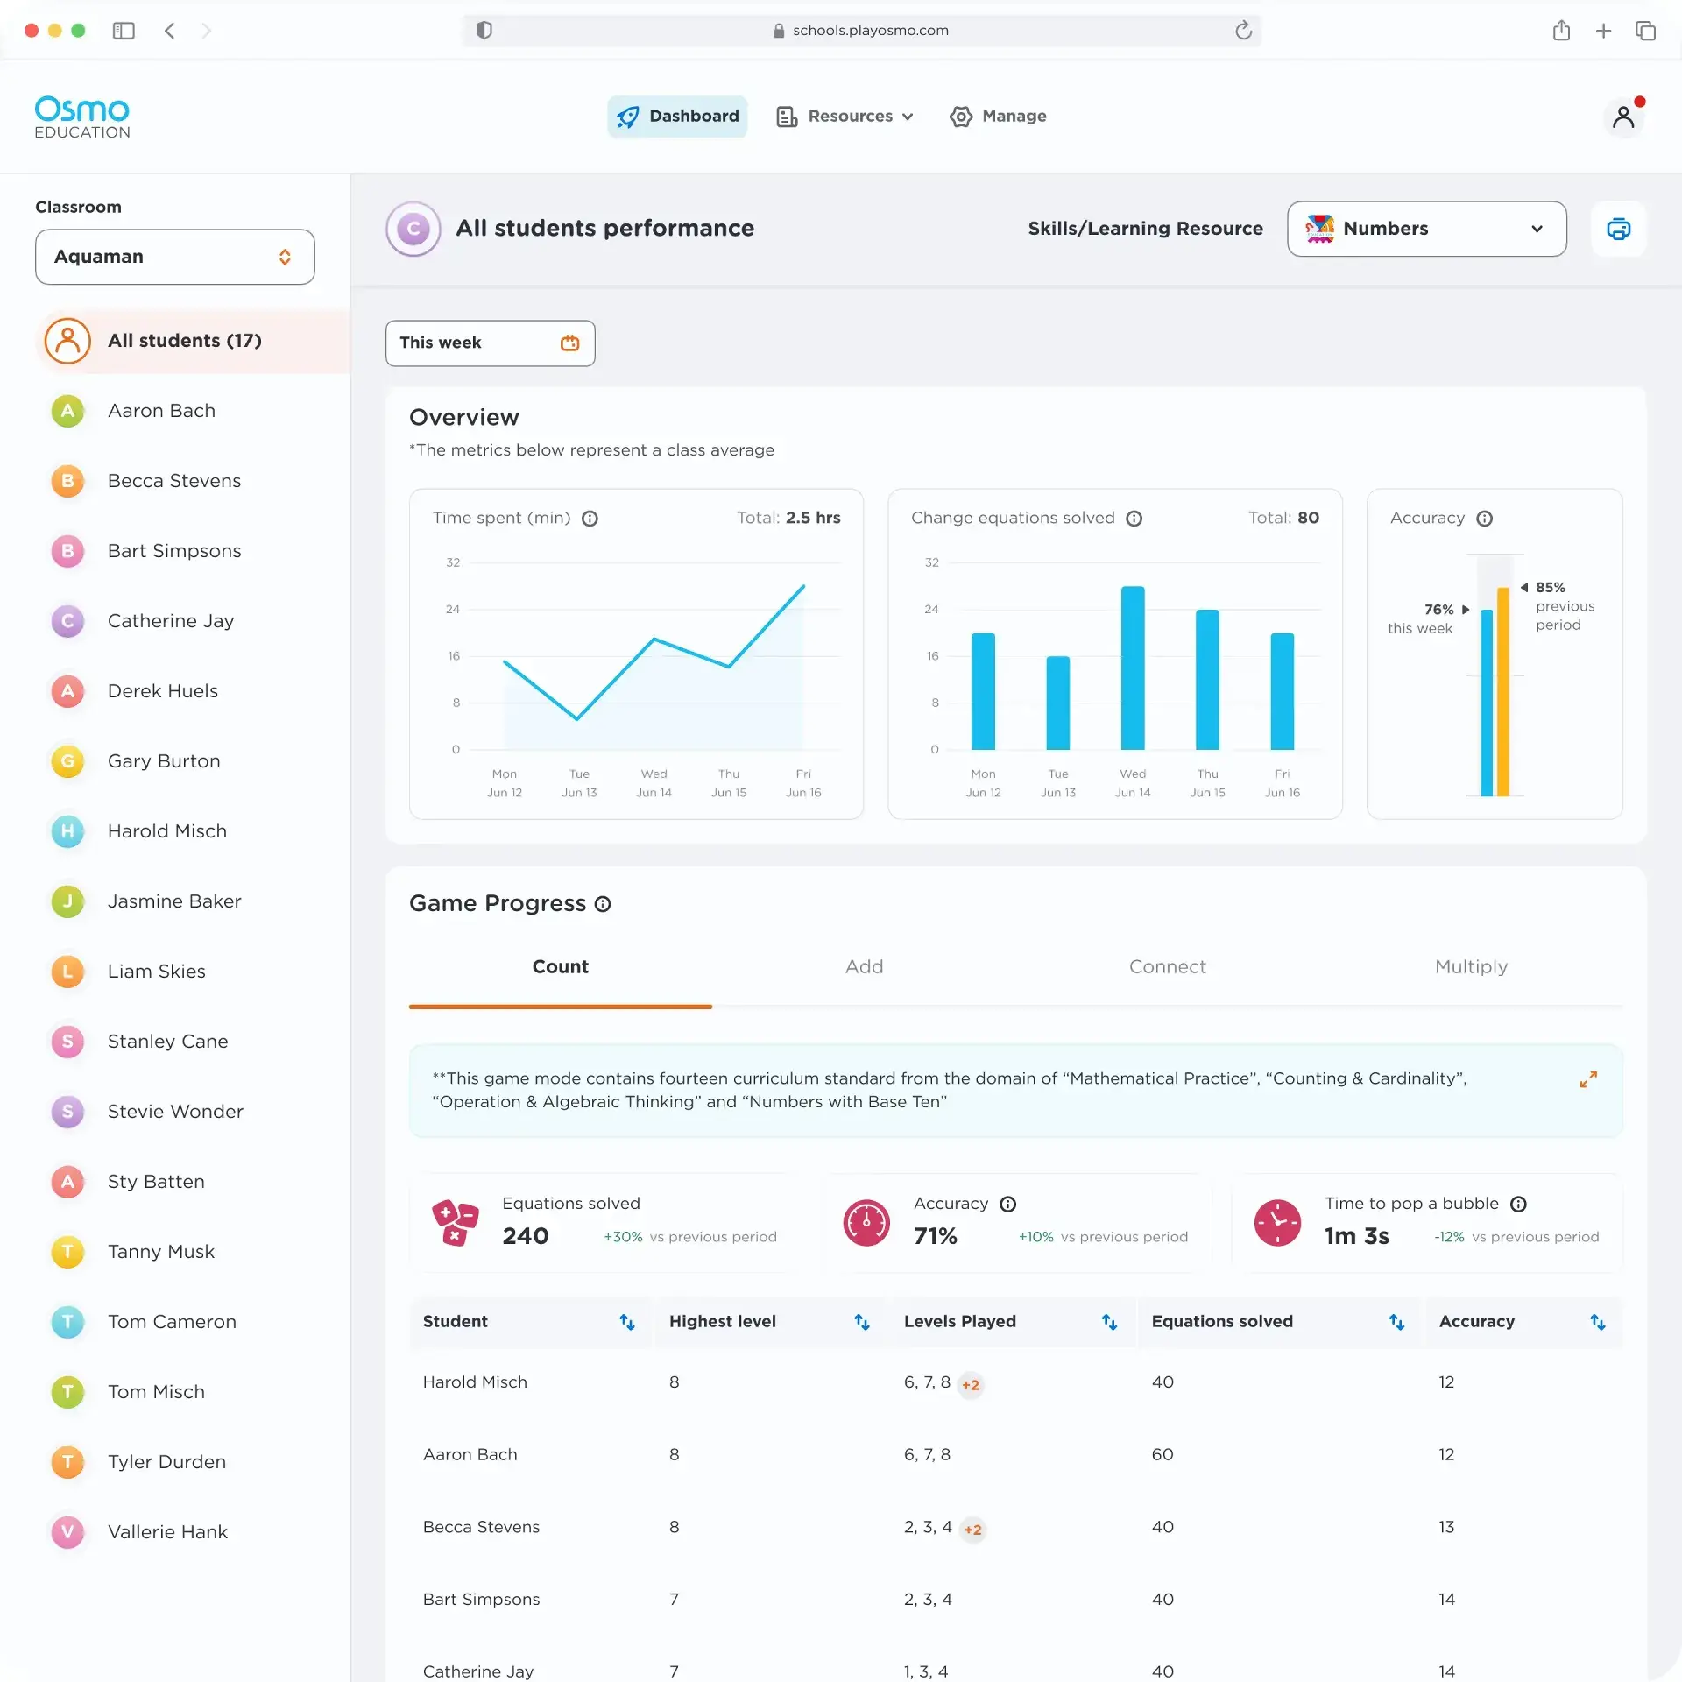
Task: Click the info icon beside Accuracy 71%
Action: coord(1007,1205)
